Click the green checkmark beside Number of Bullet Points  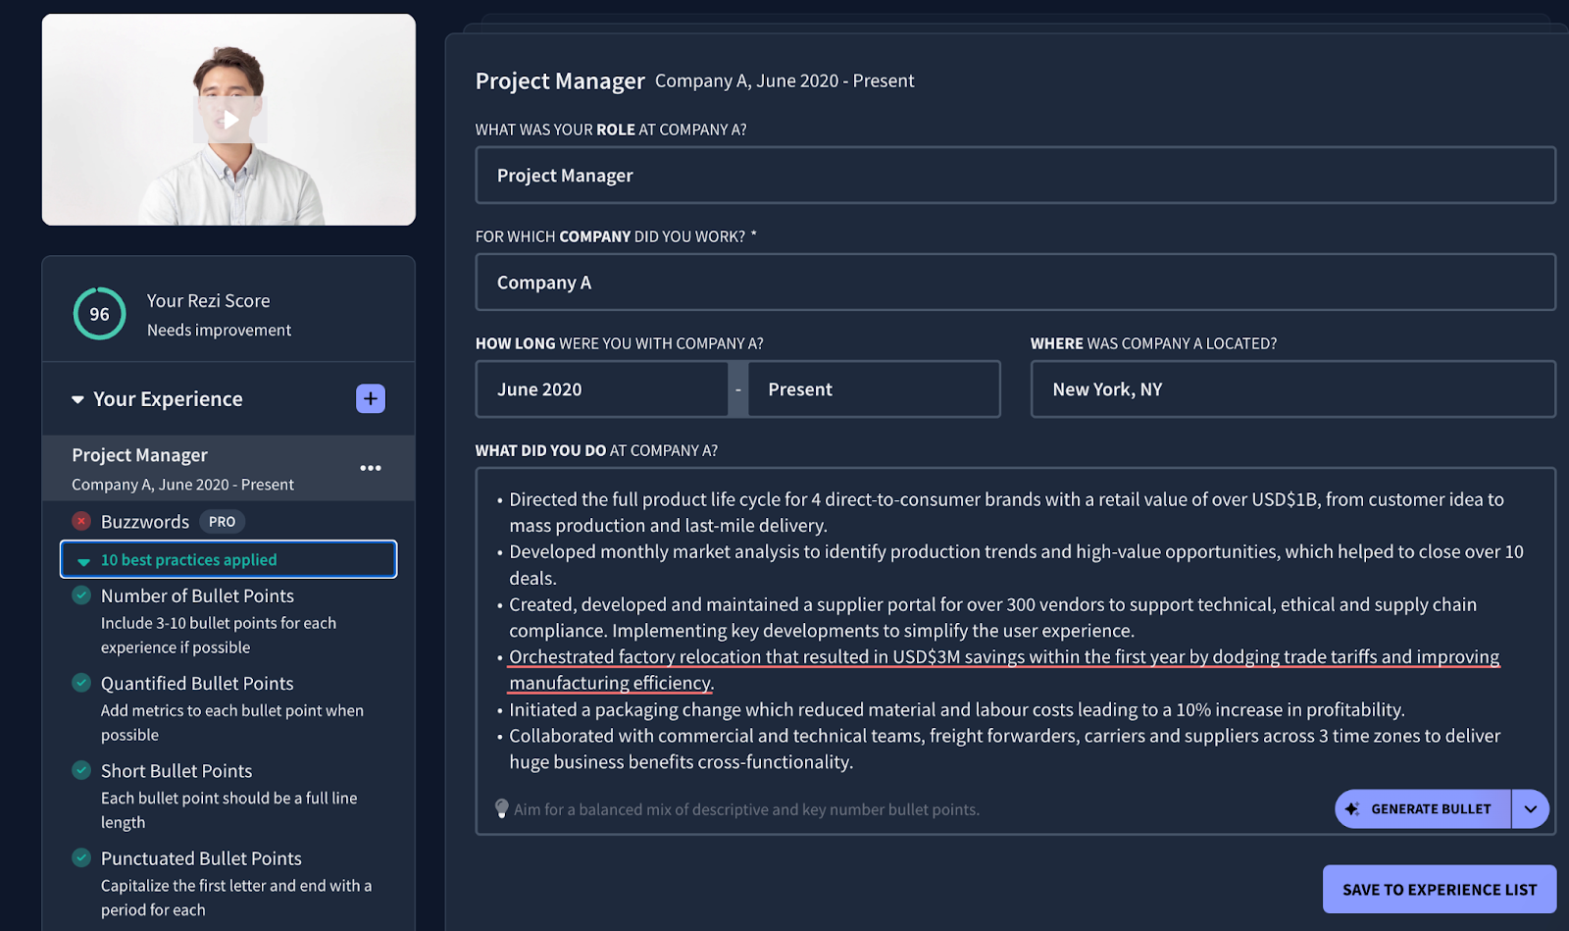pos(81,595)
